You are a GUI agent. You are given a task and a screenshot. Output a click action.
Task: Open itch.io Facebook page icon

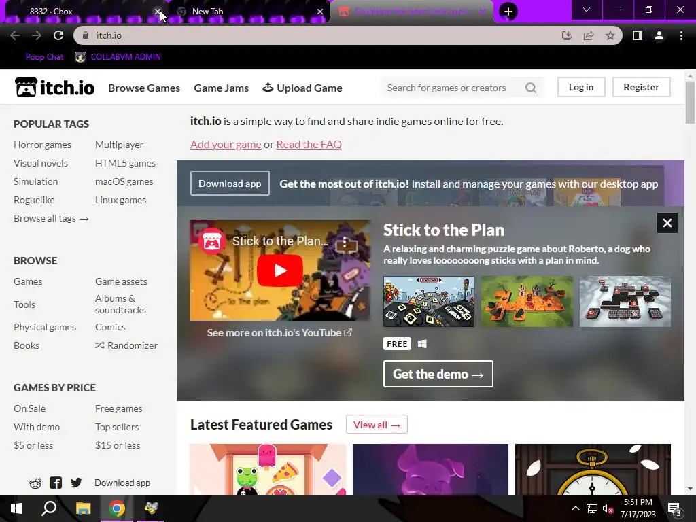pyautogui.click(x=56, y=483)
